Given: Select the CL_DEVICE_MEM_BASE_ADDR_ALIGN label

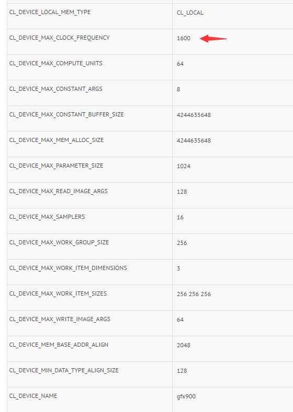Looking at the screenshot, I should [x=59, y=345].
